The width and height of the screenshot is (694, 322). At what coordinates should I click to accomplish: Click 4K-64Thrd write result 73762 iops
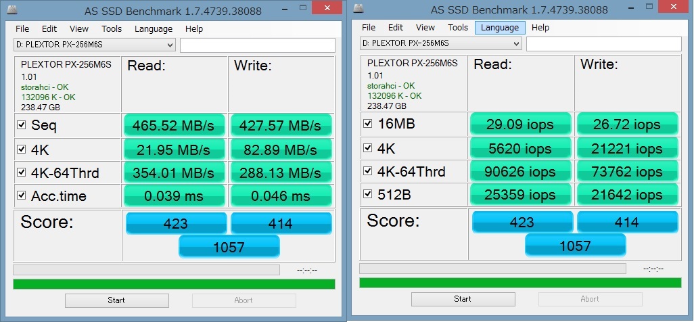pyautogui.click(x=627, y=171)
